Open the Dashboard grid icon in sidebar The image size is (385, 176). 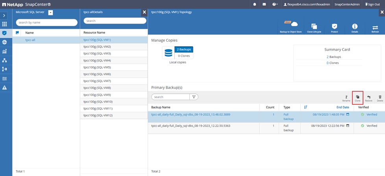[x=4, y=24]
